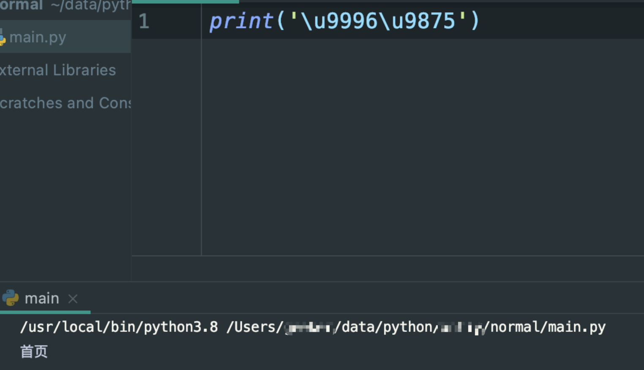Click the 首页 output text in console

point(34,351)
